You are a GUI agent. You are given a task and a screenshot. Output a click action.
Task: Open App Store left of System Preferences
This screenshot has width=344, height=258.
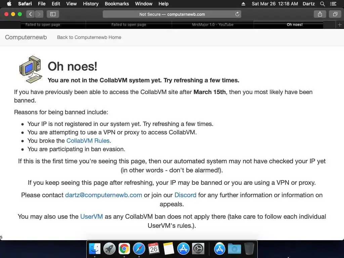[x=183, y=249]
